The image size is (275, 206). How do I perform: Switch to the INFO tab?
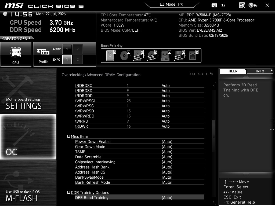[260, 71]
